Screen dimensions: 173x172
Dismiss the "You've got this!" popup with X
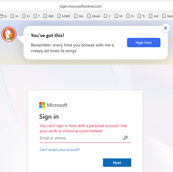pos(165,28)
